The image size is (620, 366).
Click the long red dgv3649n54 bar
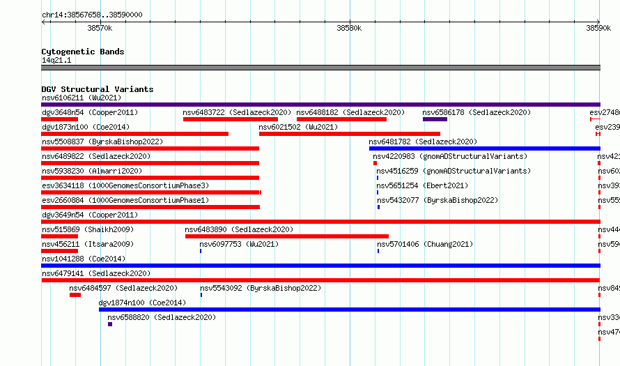point(320,222)
